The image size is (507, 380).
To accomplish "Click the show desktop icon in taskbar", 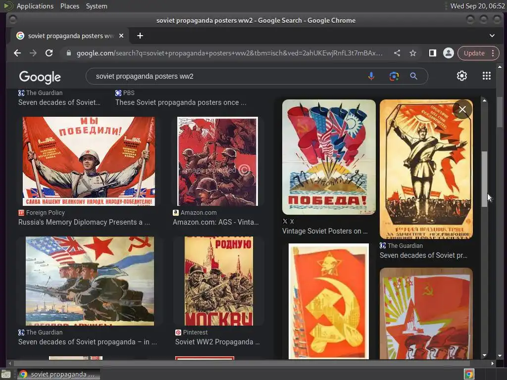I will (6, 375).
